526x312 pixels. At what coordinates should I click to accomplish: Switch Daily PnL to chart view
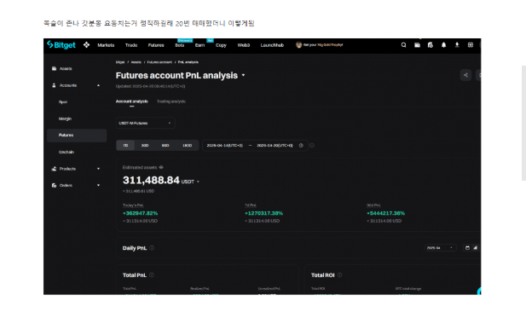(476, 248)
